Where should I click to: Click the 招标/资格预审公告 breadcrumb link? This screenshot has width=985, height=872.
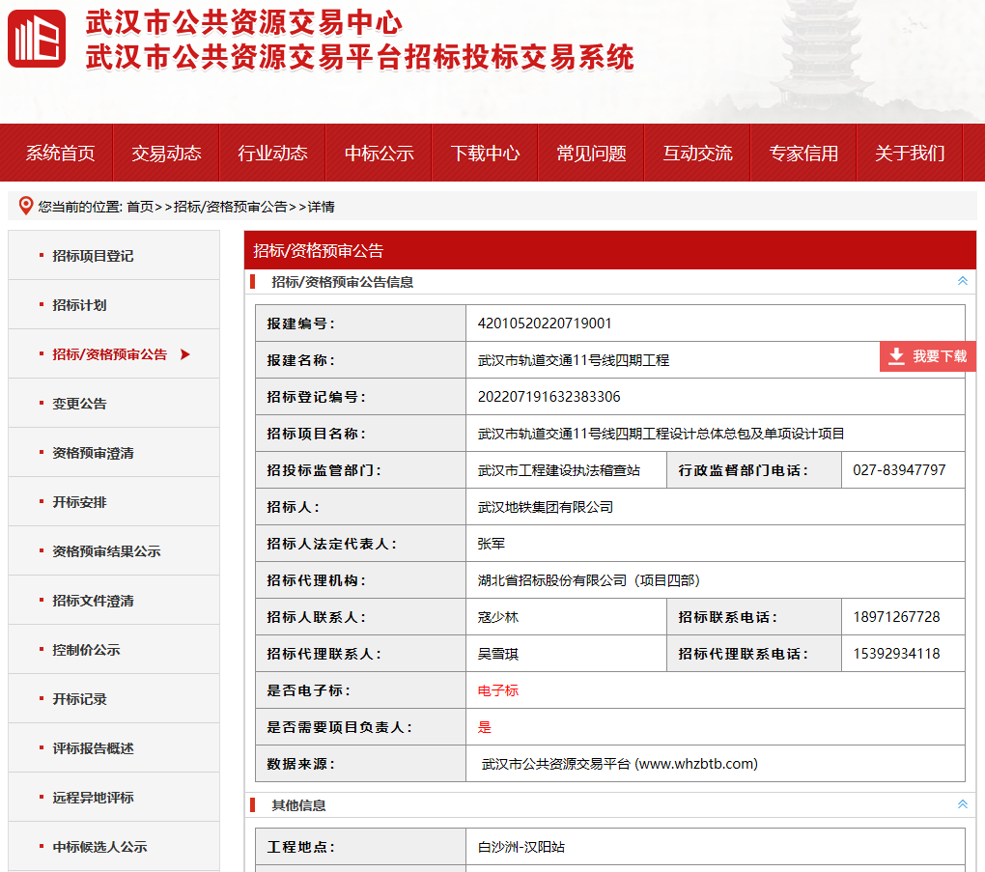[x=230, y=207]
